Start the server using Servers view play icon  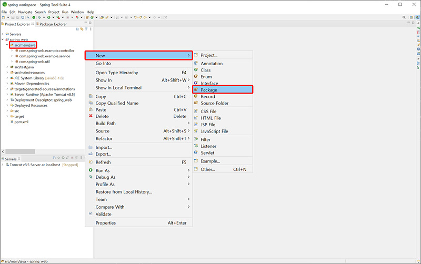pos(63,158)
